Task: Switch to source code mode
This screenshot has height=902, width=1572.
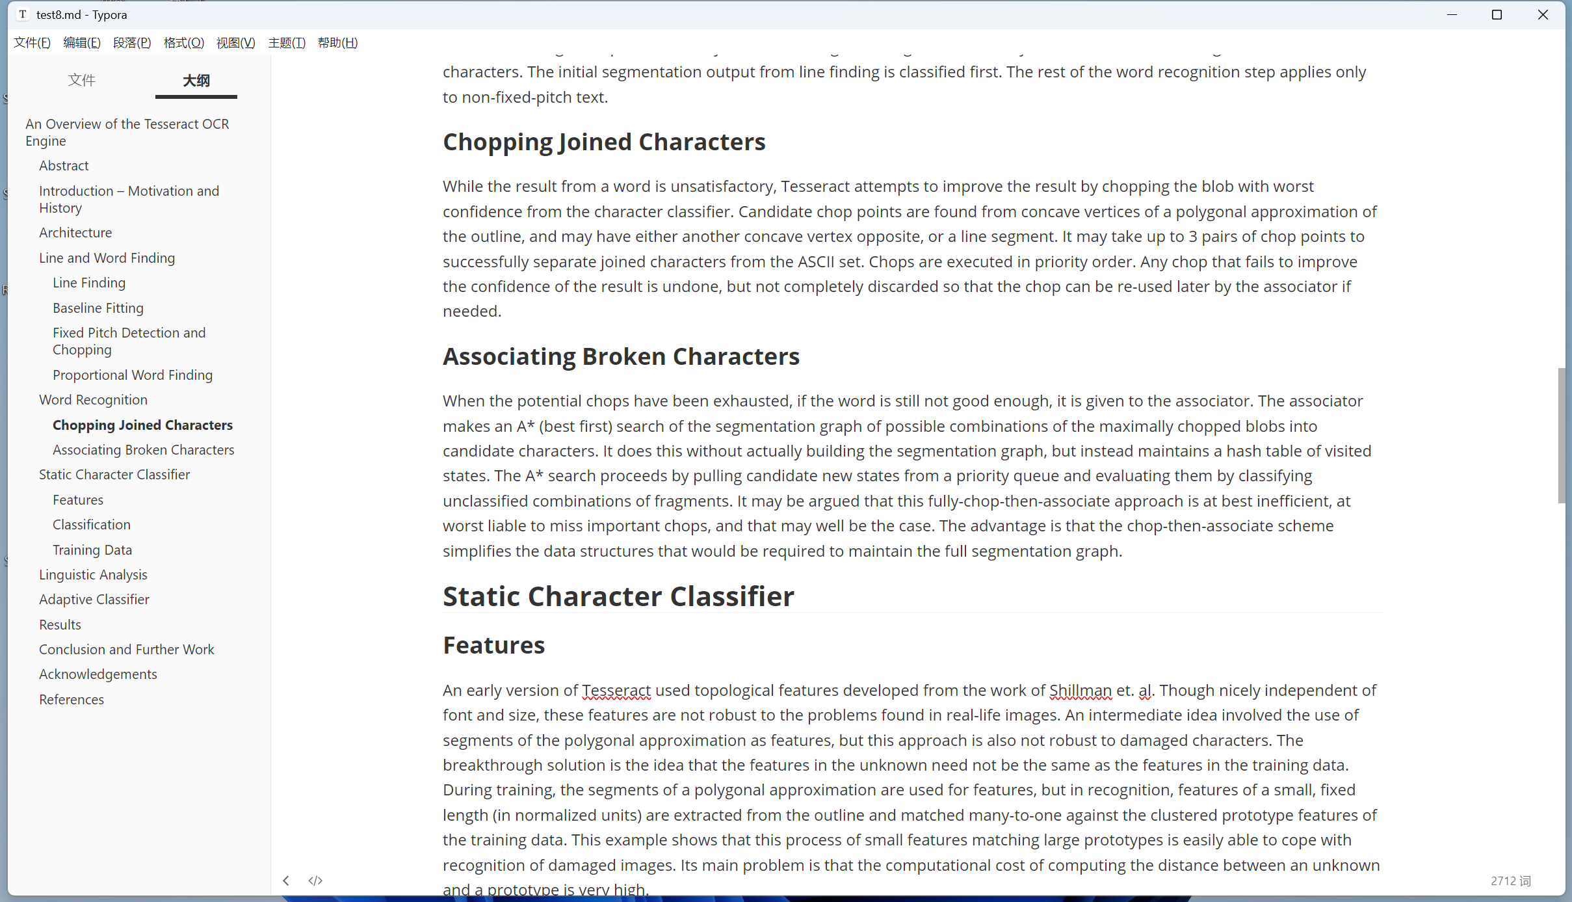Action: [315, 881]
